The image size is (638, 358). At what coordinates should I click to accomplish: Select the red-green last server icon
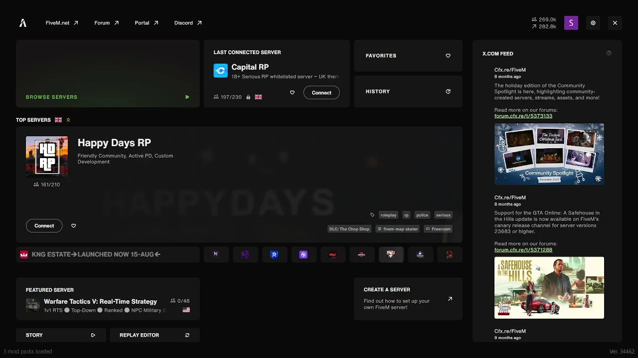click(x=449, y=255)
